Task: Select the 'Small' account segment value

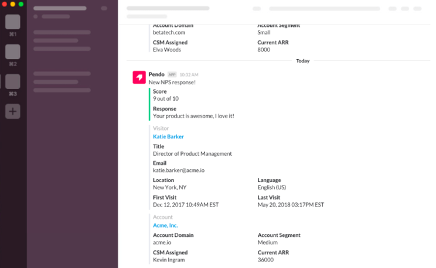Action: coord(264,33)
